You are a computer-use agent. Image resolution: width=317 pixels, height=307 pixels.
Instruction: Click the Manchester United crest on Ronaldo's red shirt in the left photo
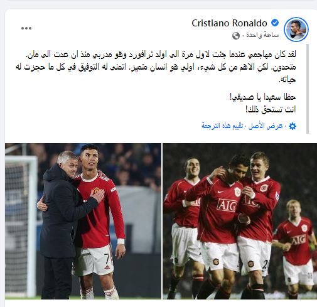[95, 191]
